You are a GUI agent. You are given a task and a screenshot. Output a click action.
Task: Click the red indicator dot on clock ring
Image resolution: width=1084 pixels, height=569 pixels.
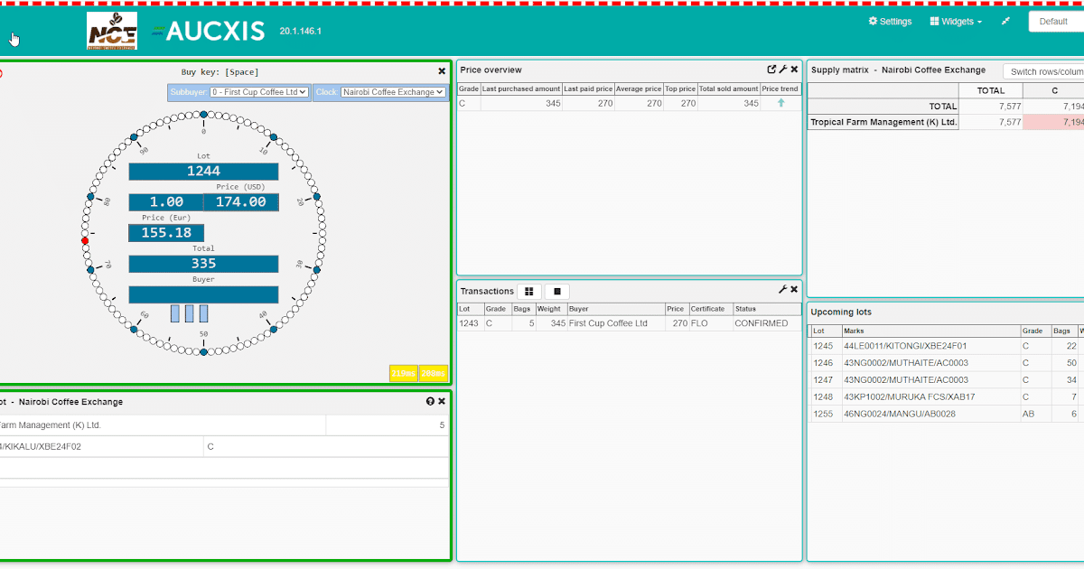(85, 240)
